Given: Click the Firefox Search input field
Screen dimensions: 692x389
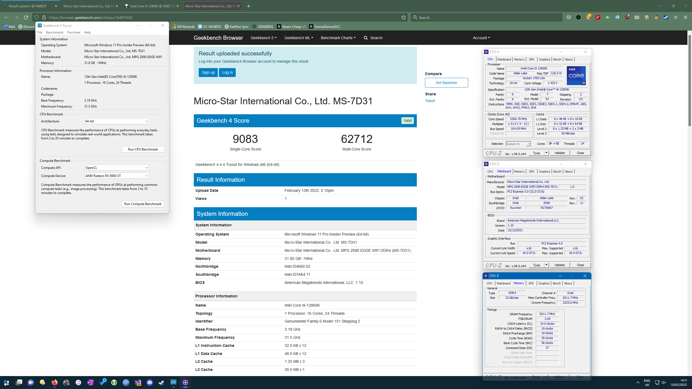Looking at the screenshot, I should click(x=487, y=17).
